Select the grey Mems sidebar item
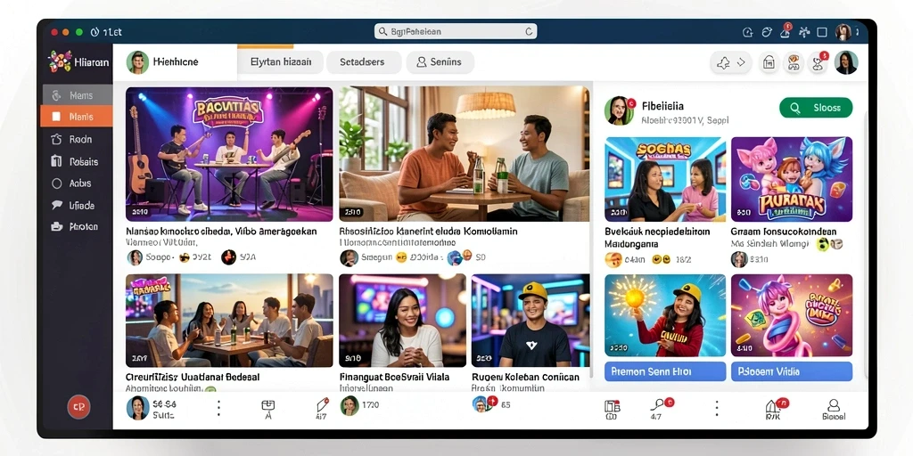 point(77,94)
